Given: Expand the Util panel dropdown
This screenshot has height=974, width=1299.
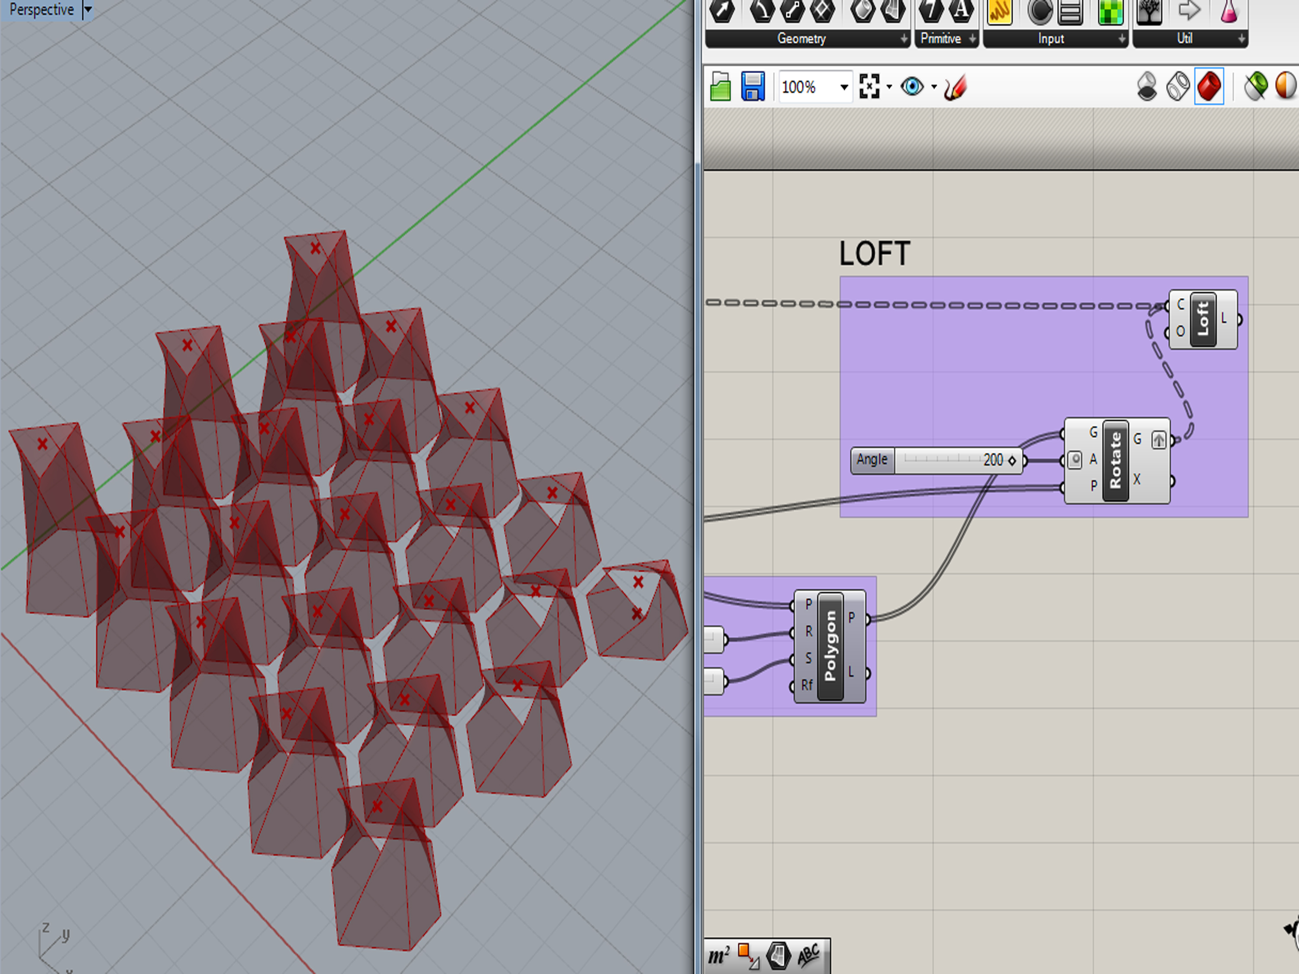Looking at the screenshot, I should pos(1241,39).
